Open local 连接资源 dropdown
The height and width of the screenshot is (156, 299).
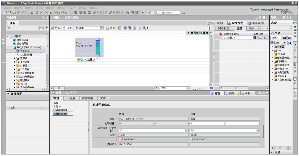pyautogui.click(x=187, y=130)
